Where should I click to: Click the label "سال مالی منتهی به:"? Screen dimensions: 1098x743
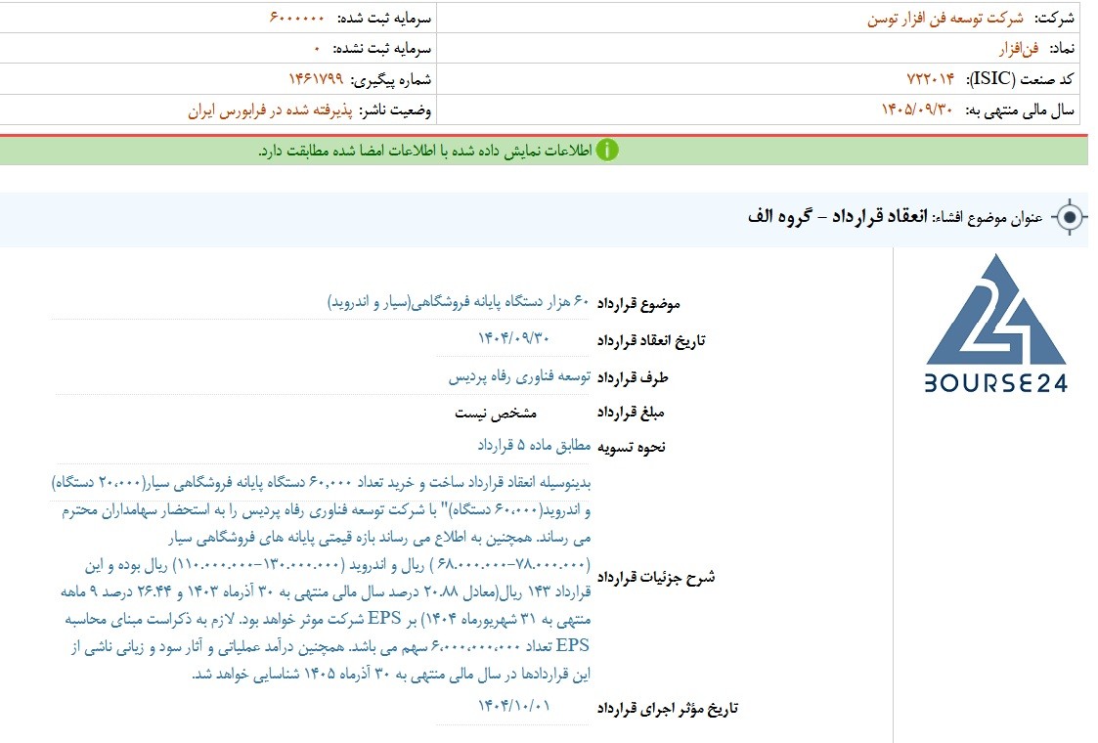(1021, 109)
